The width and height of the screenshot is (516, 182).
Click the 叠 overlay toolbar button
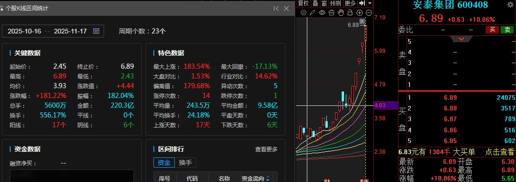[x=315, y=3]
